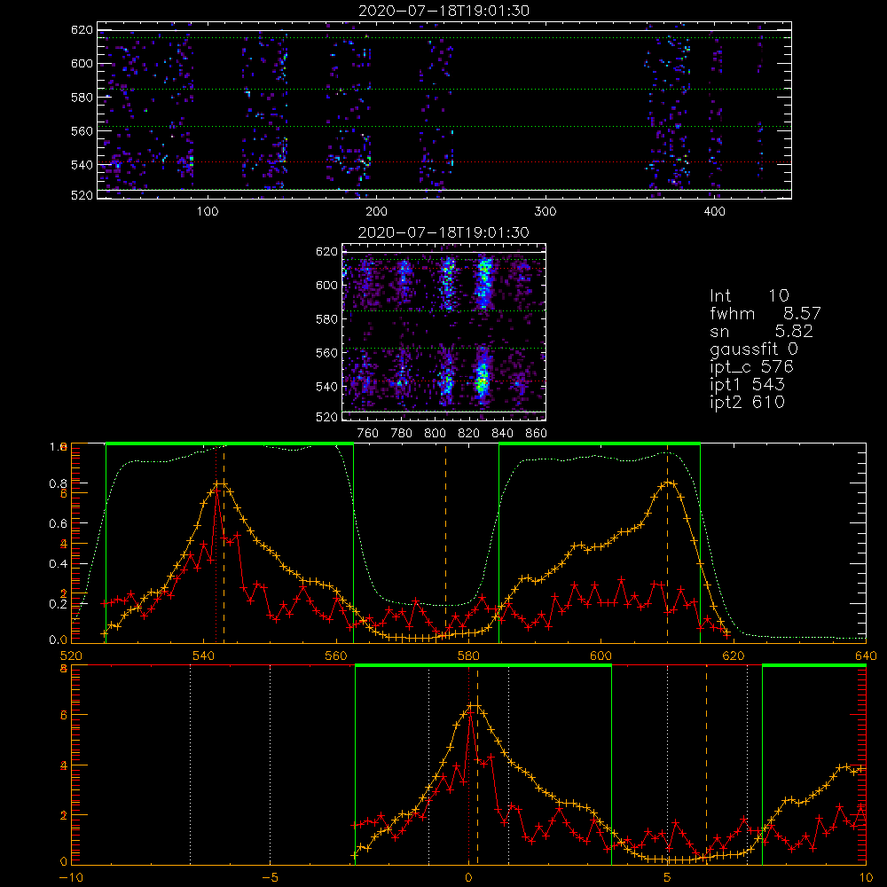887x887 pixels.
Task: Click the '780' x-axis label of middle plot
Action: click(x=402, y=434)
